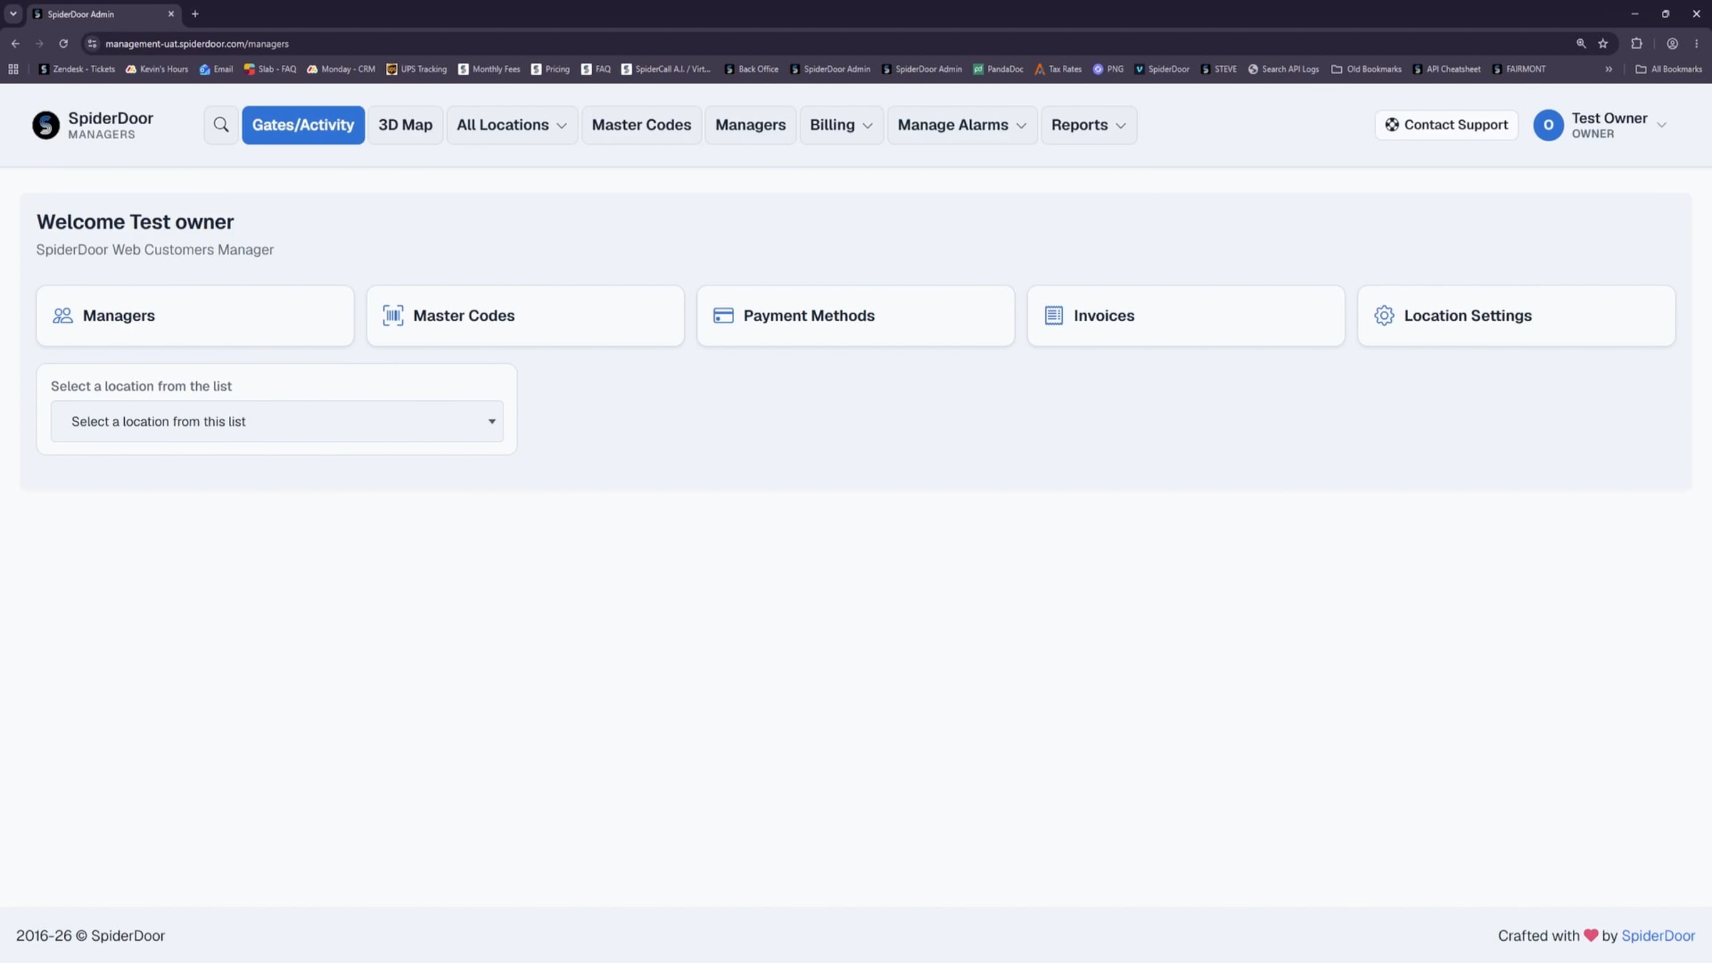Open the Location Settings card
Viewport: 1712px width, 963px height.
(1516, 315)
